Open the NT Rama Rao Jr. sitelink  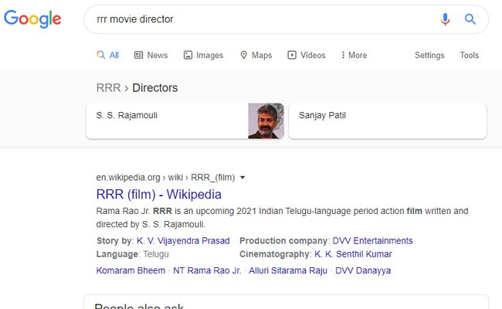pyautogui.click(x=207, y=270)
